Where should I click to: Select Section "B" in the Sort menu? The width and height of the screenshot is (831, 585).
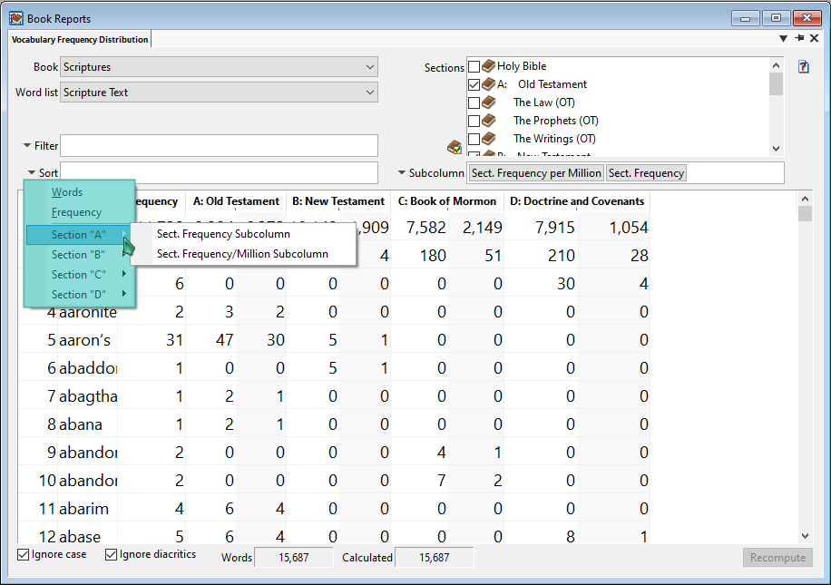tap(80, 255)
